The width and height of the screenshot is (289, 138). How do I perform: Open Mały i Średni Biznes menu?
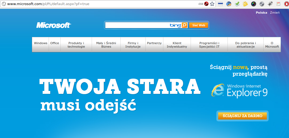(x=106, y=44)
